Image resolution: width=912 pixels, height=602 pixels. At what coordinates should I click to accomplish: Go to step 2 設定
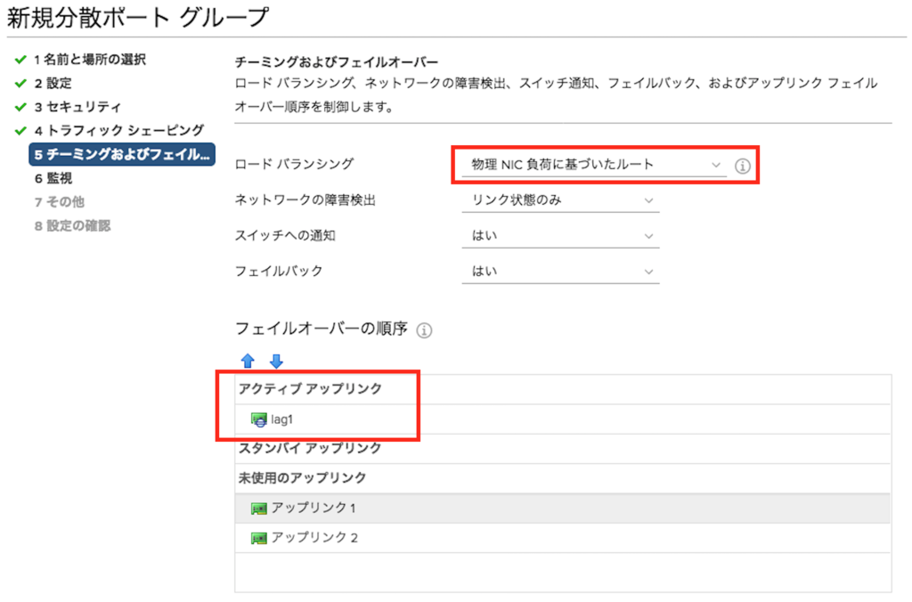coord(53,83)
